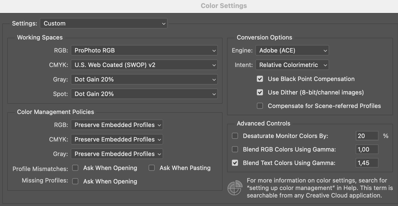Check Missing Profiles Ask When Opening
Image resolution: width=398 pixels, height=206 pixels.
click(x=75, y=181)
